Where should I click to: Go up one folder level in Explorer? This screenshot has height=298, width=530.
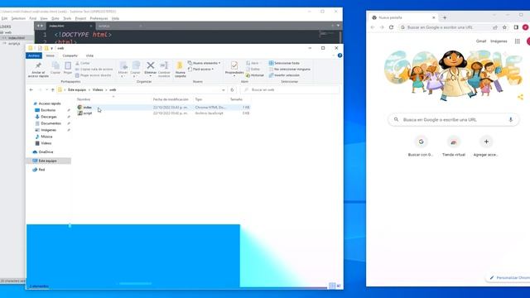pyautogui.click(x=52, y=90)
